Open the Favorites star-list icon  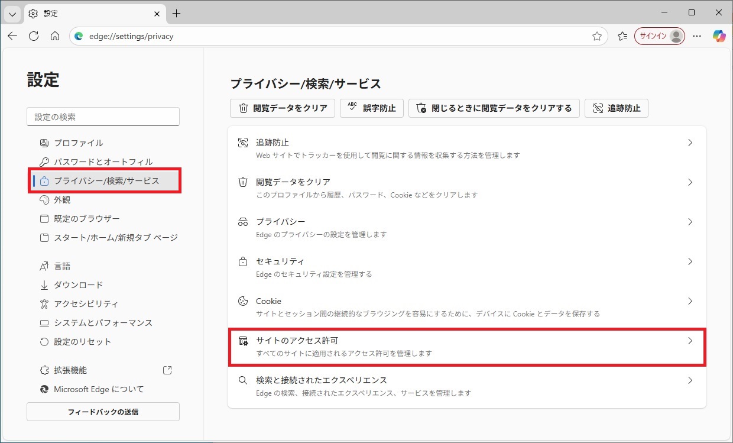[622, 36]
